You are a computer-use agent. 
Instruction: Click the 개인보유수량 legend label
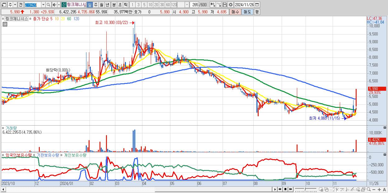point(75,155)
